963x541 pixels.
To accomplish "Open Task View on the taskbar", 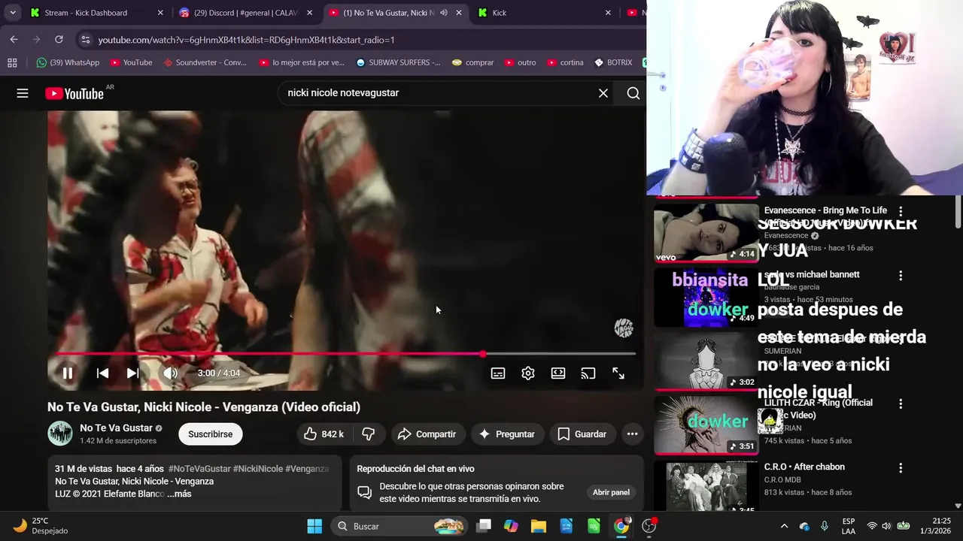I will pos(484,526).
